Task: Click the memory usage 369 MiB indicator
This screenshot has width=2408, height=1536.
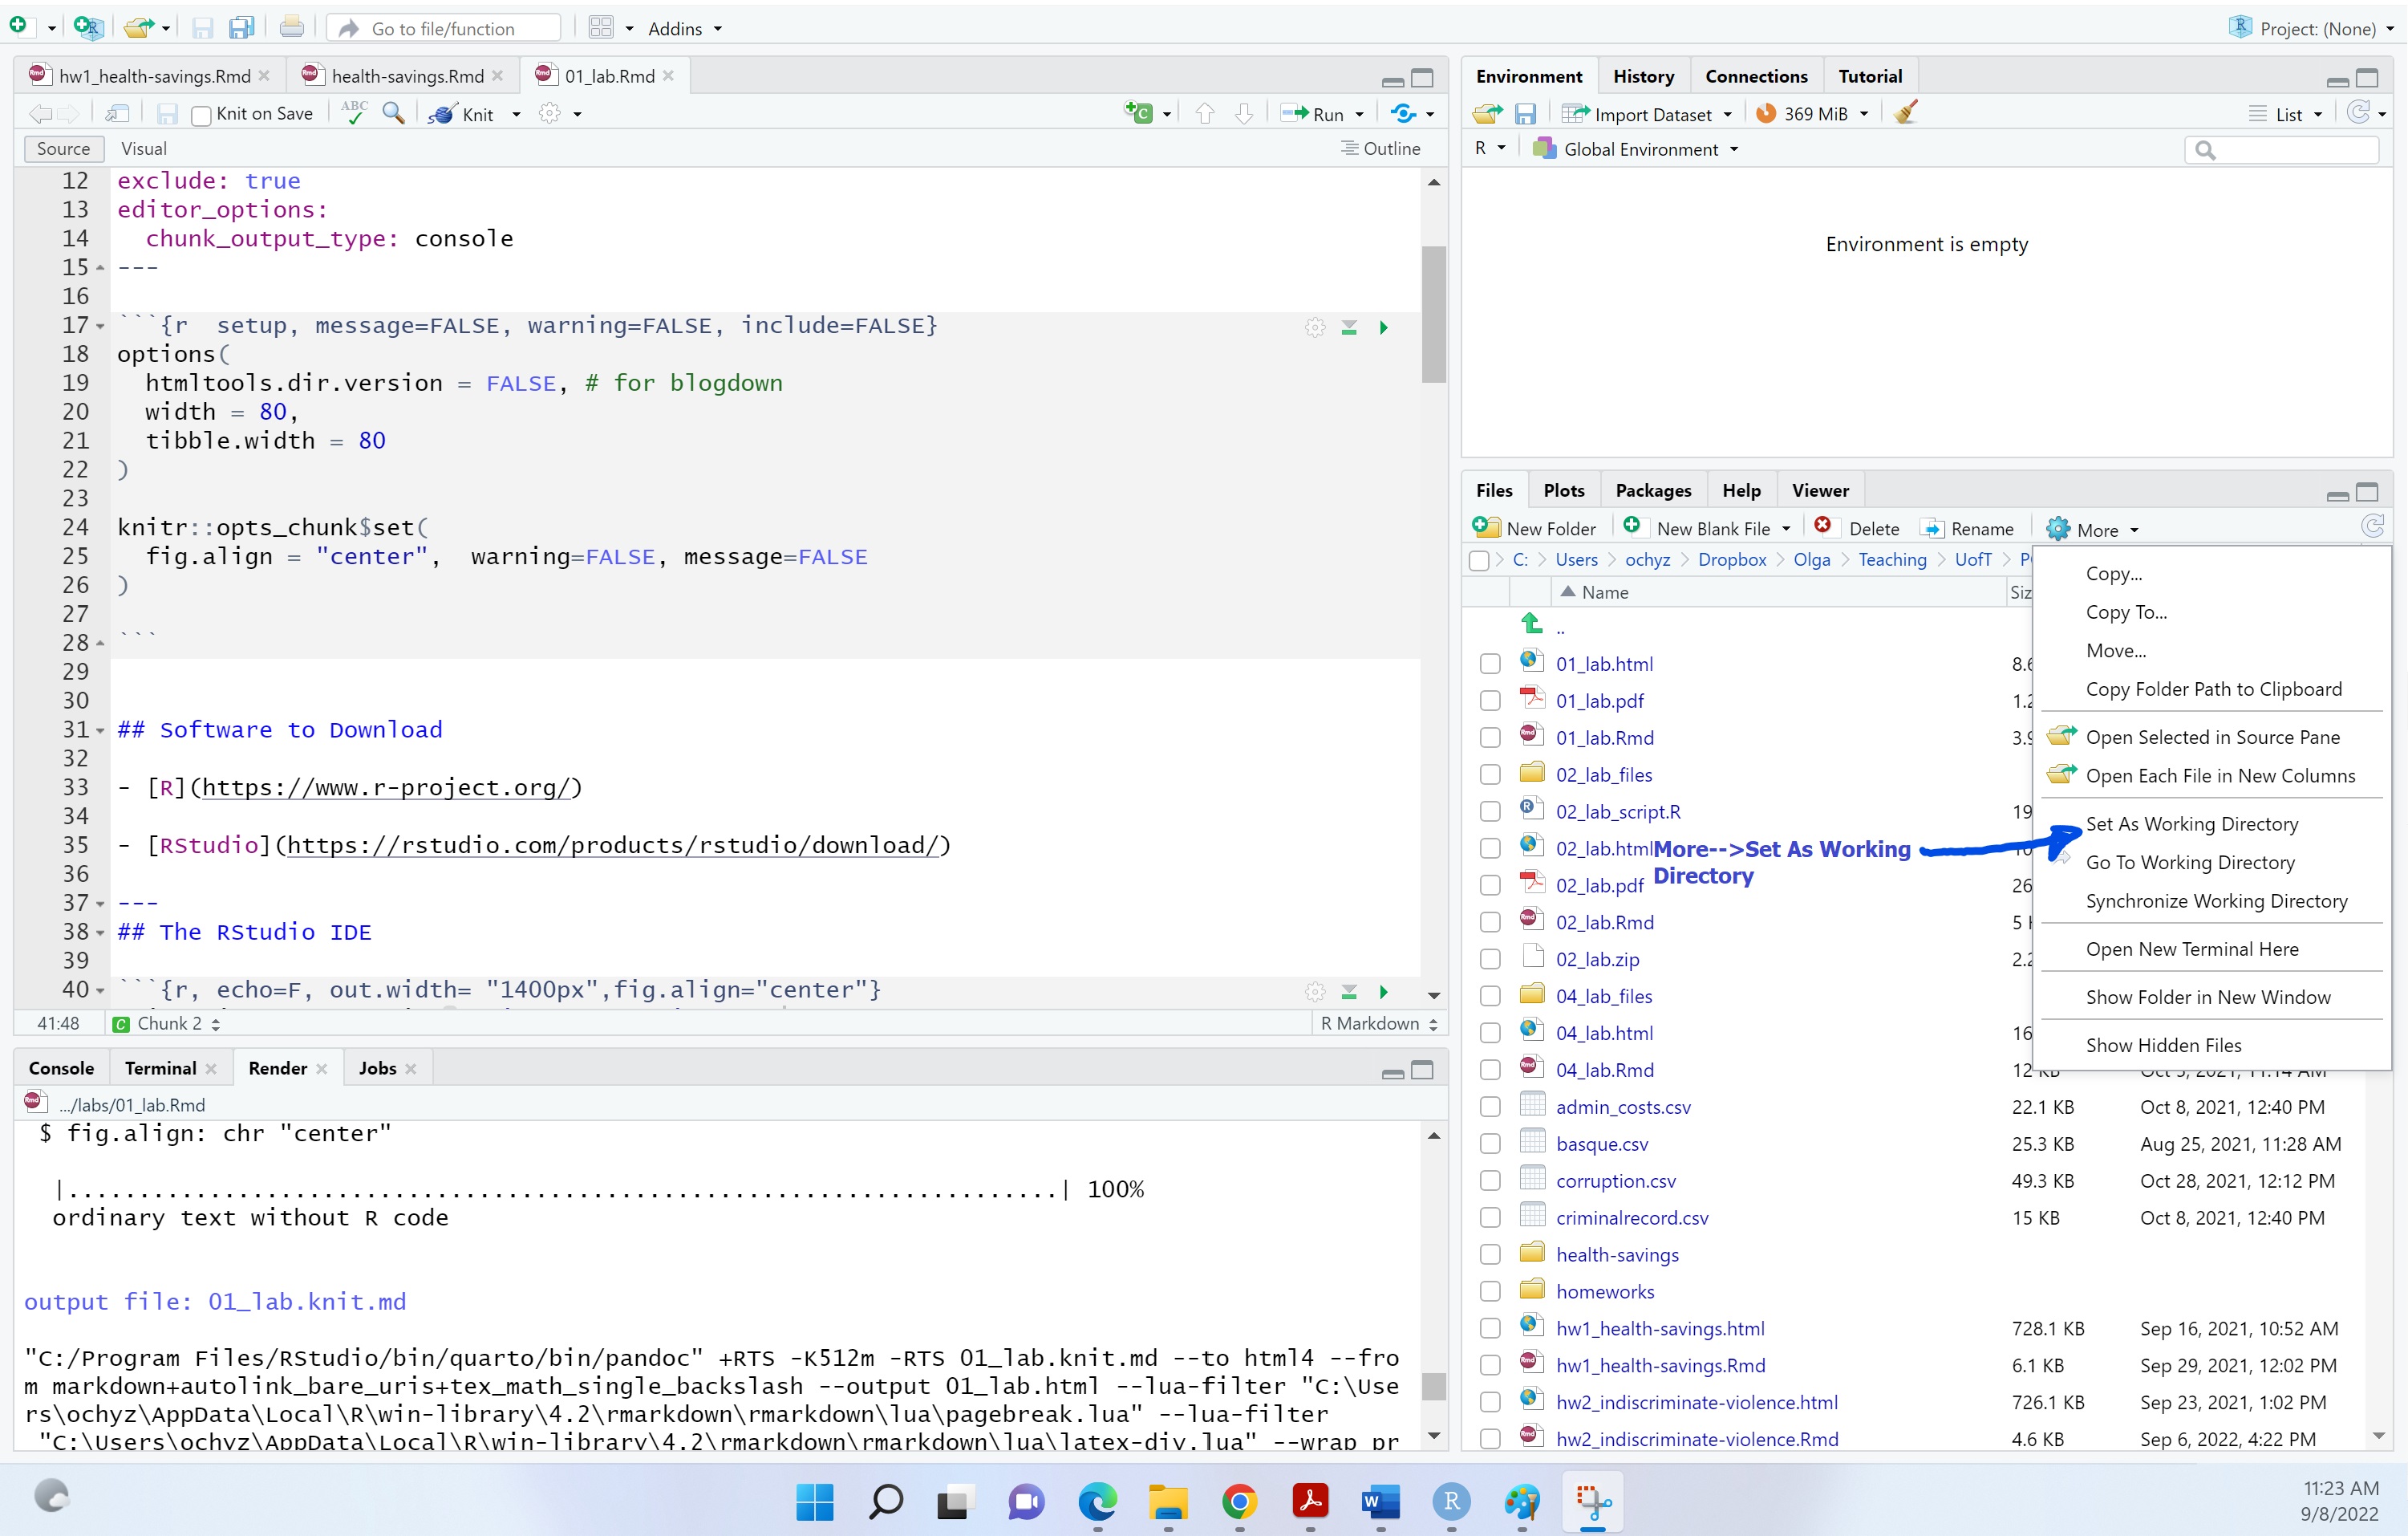Action: 1812,114
